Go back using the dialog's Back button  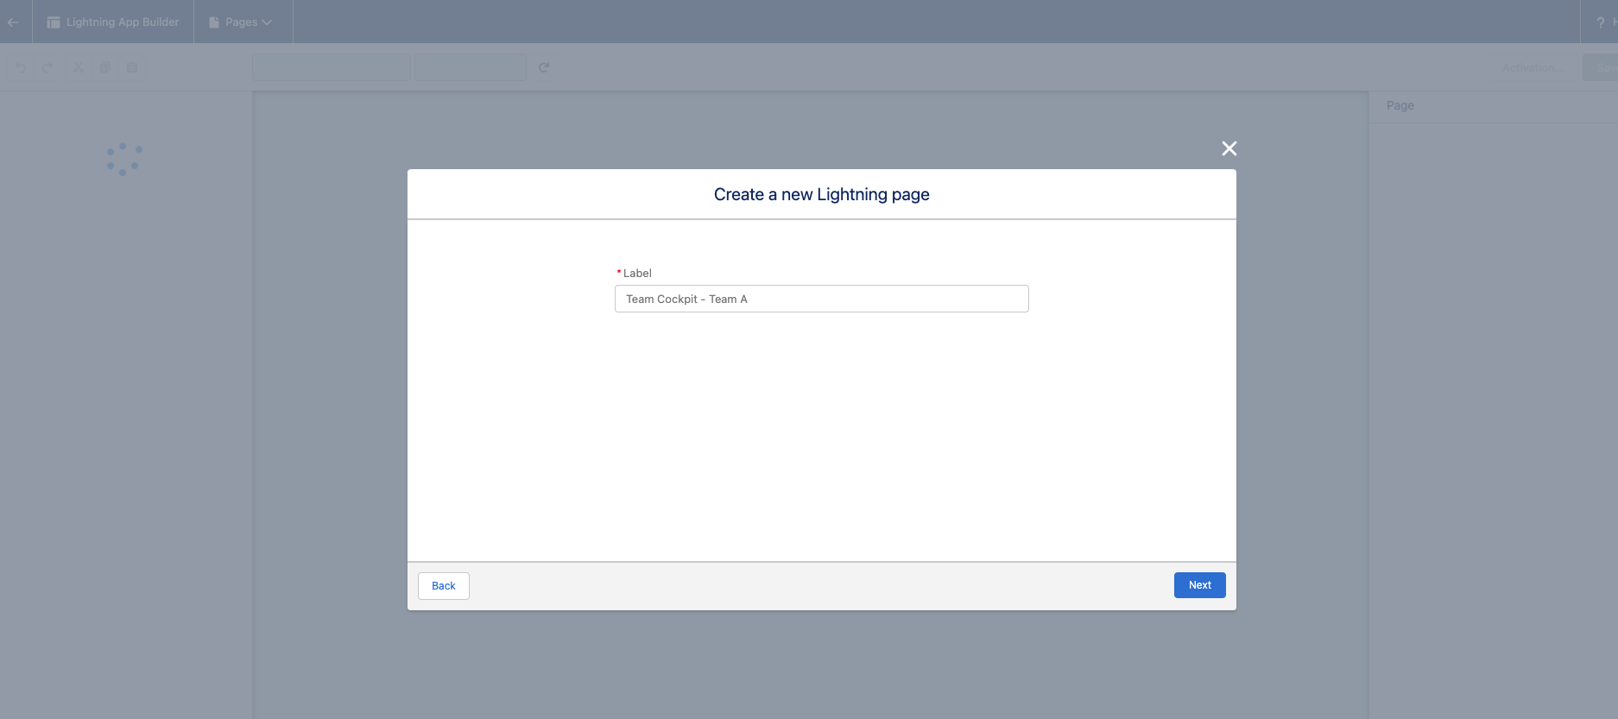coord(444,585)
